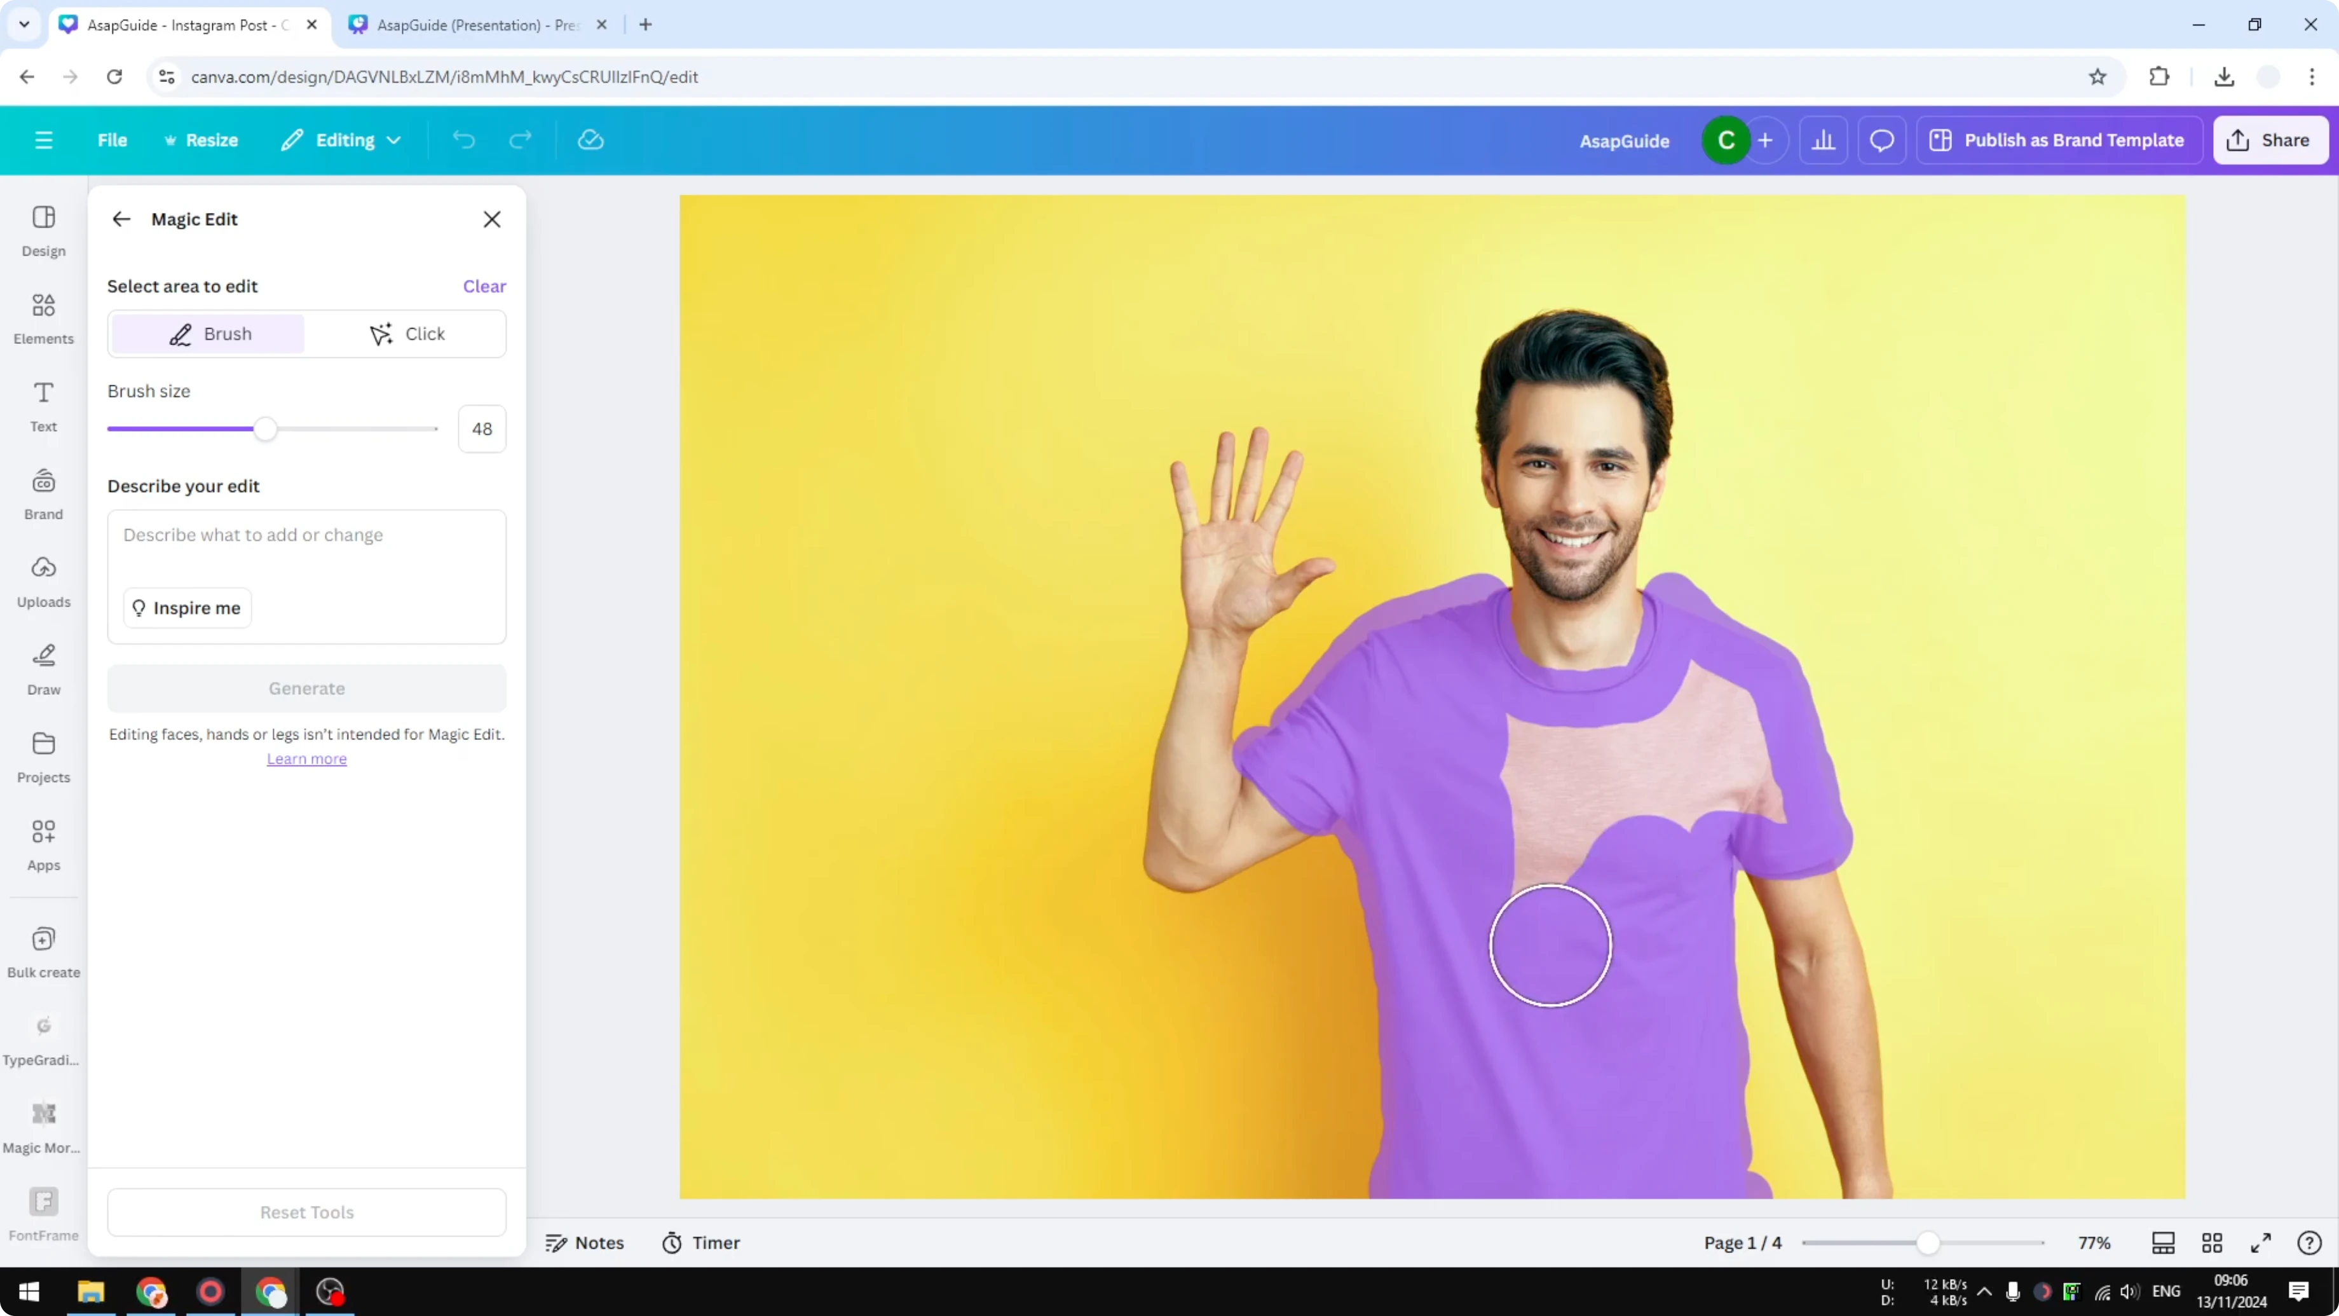
Task: Open the File menu
Action: [x=113, y=139]
